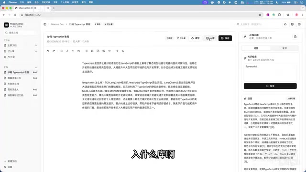Toggle the right panel layout icon
The height and width of the screenshot is (172, 306).
(x=299, y=24)
